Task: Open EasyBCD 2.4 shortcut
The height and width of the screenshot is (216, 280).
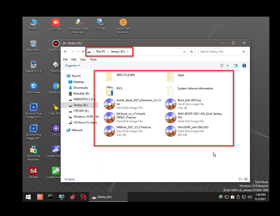Action: coord(33,67)
